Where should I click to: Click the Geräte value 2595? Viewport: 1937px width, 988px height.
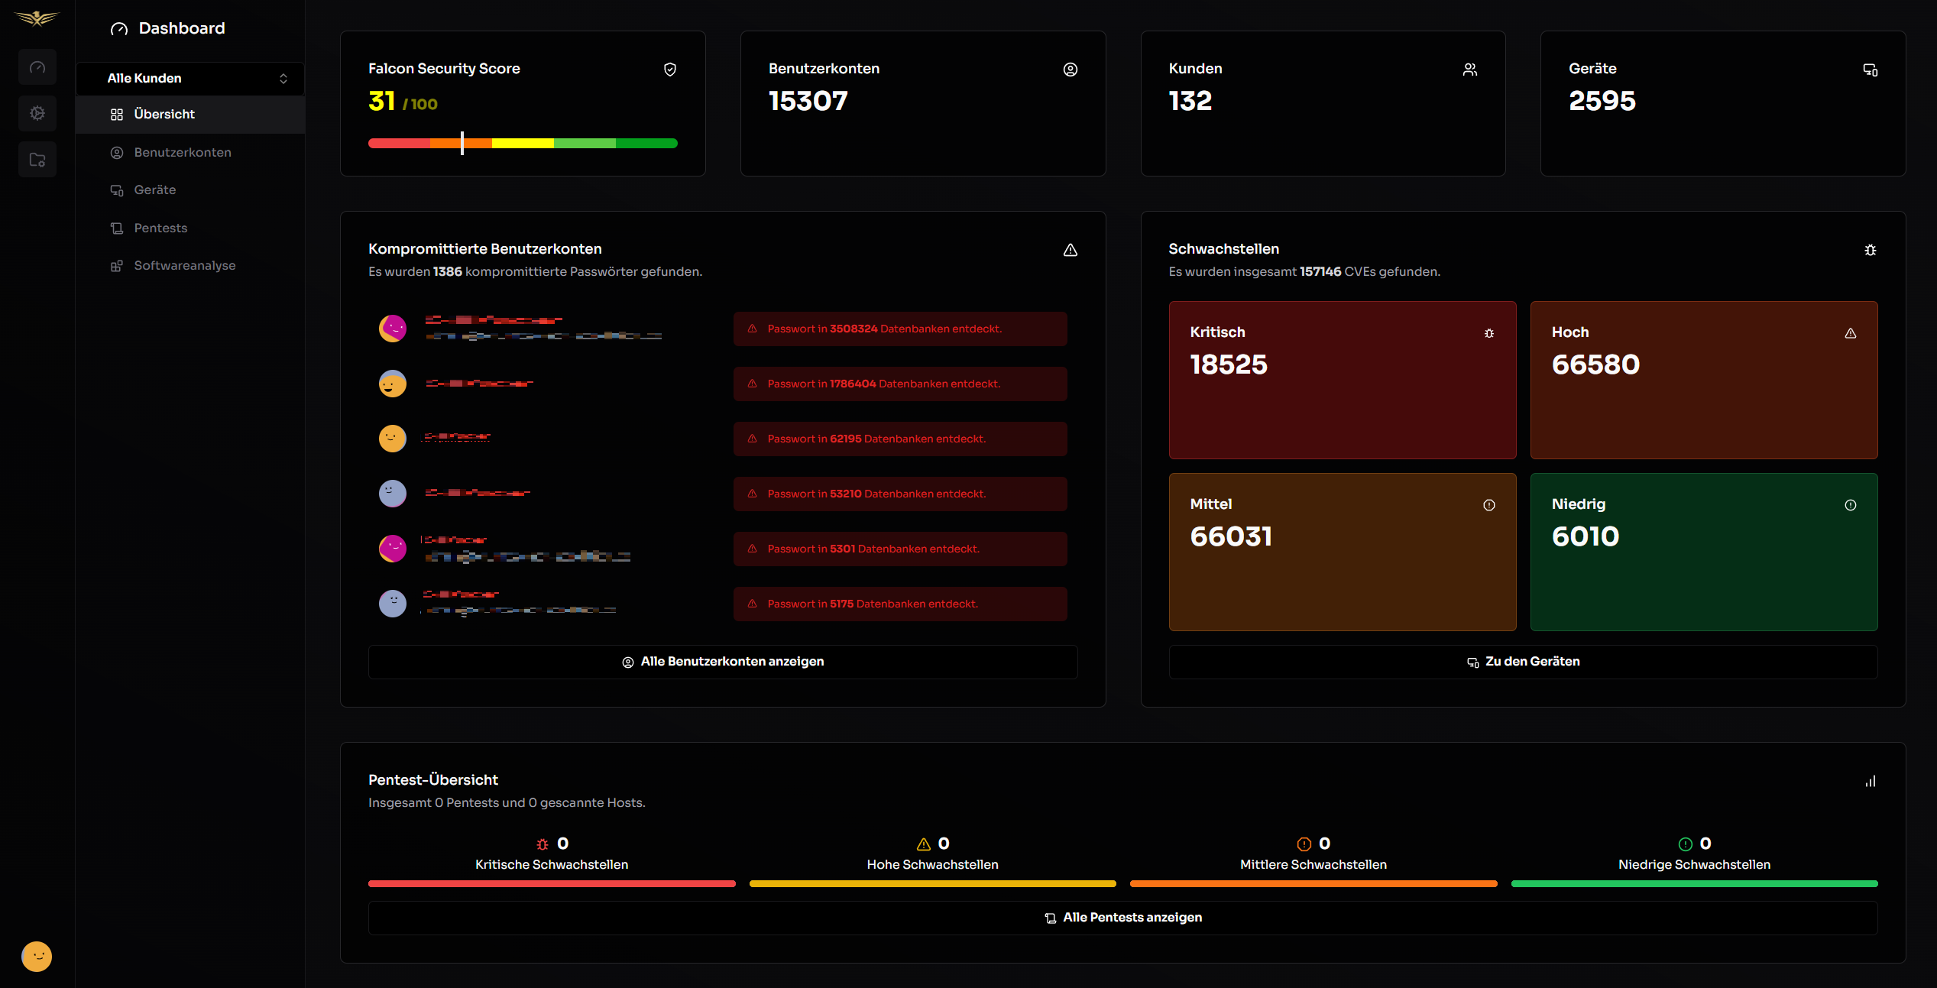(x=1602, y=101)
